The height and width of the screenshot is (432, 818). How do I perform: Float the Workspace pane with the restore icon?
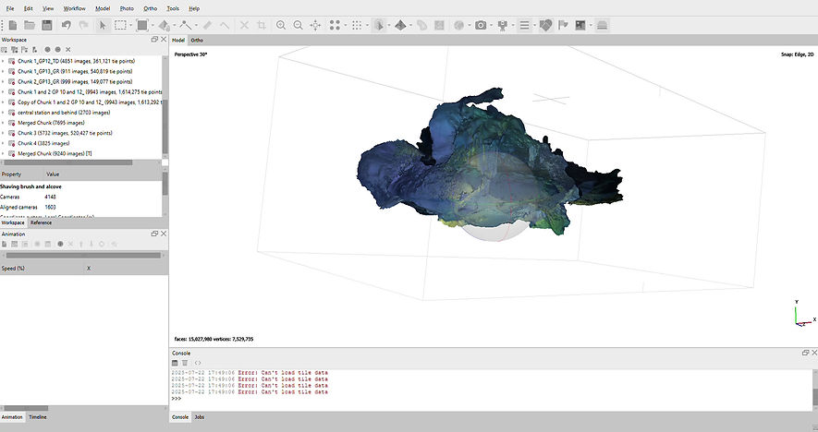(154, 39)
